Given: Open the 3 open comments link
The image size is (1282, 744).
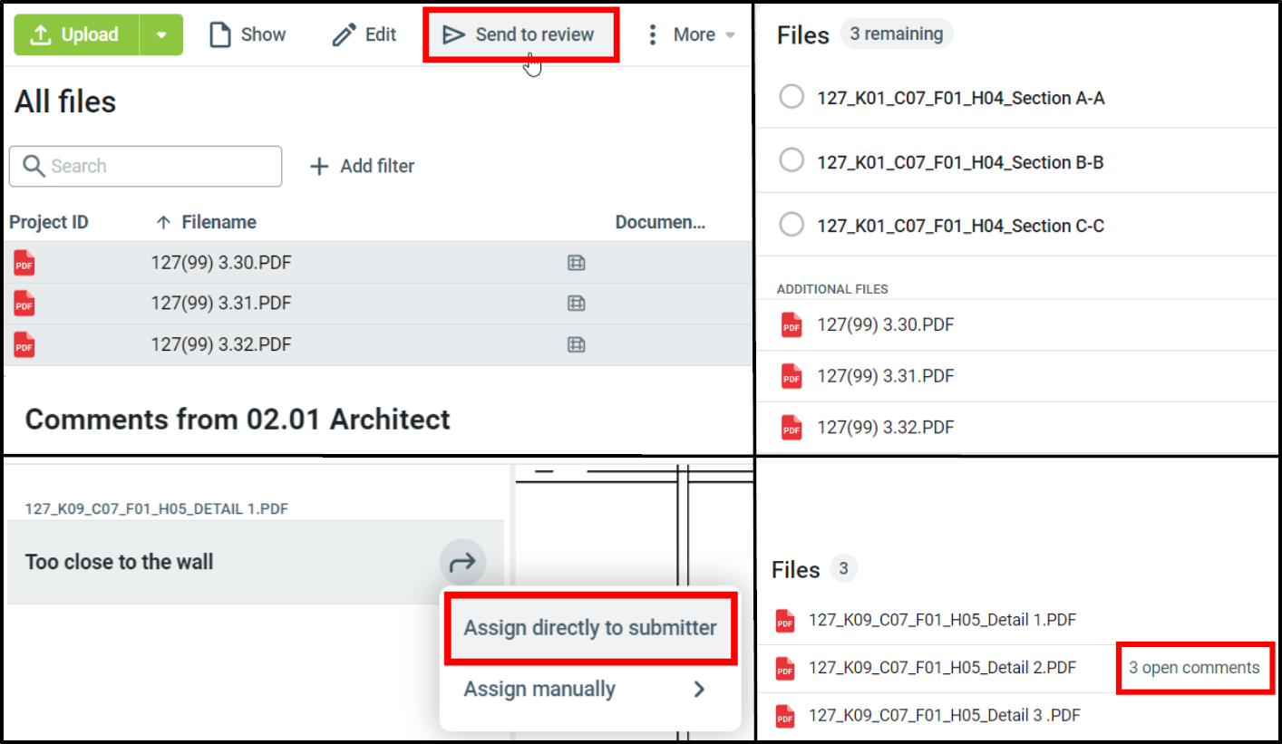Looking at the screenshot, I should 1194,668.
